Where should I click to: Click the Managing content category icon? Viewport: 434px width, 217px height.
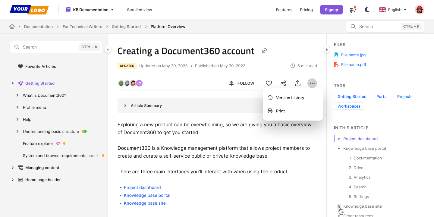[x=20, y=168]
